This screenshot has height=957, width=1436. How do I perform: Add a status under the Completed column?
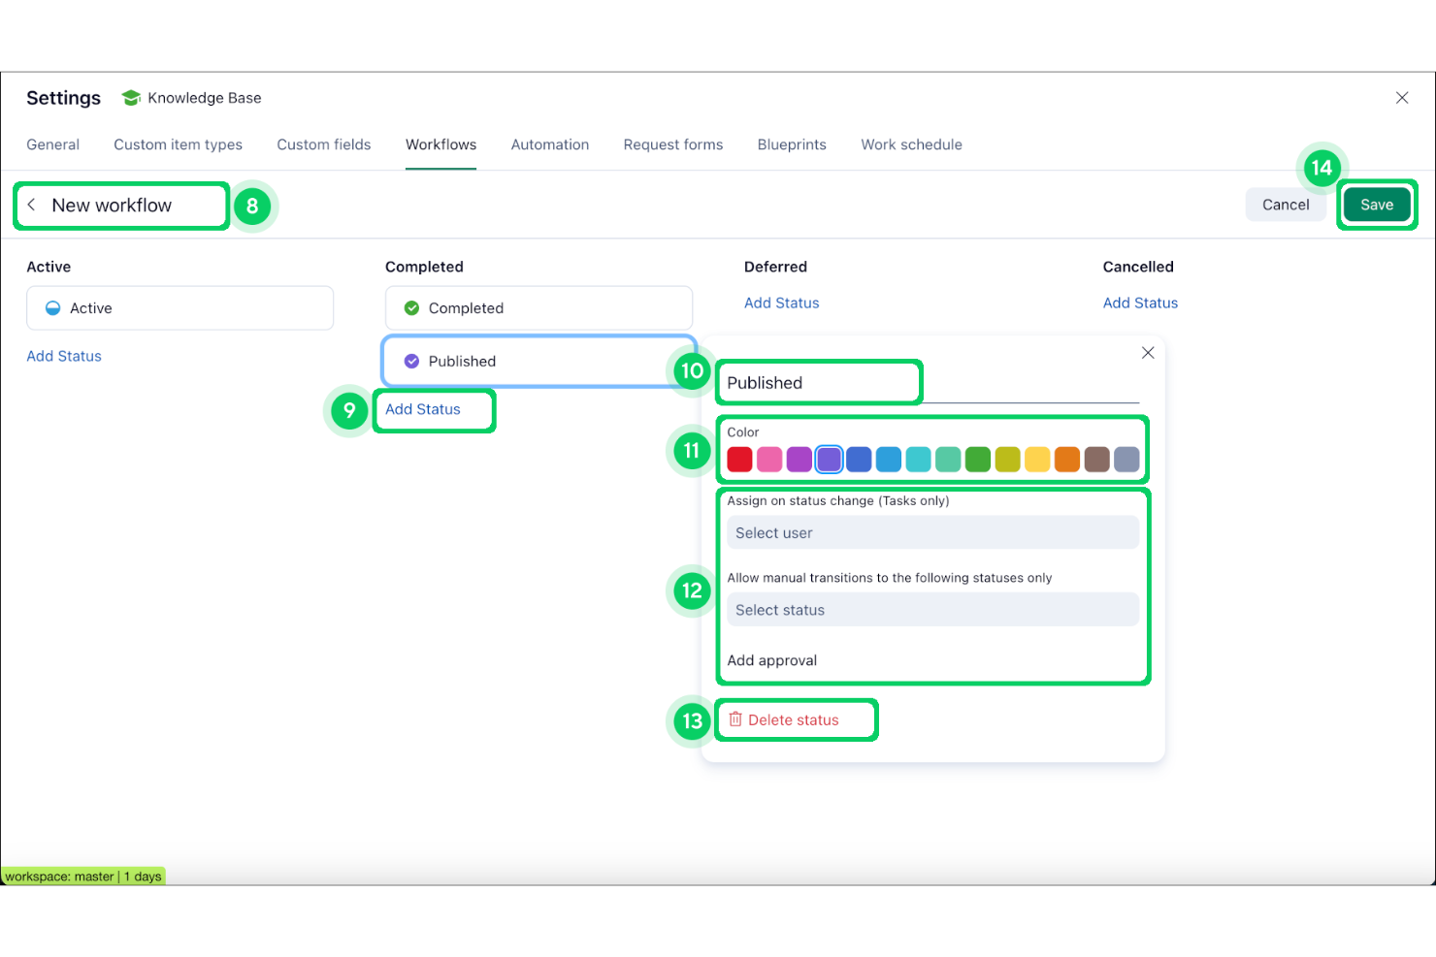(x=423, y=409)
